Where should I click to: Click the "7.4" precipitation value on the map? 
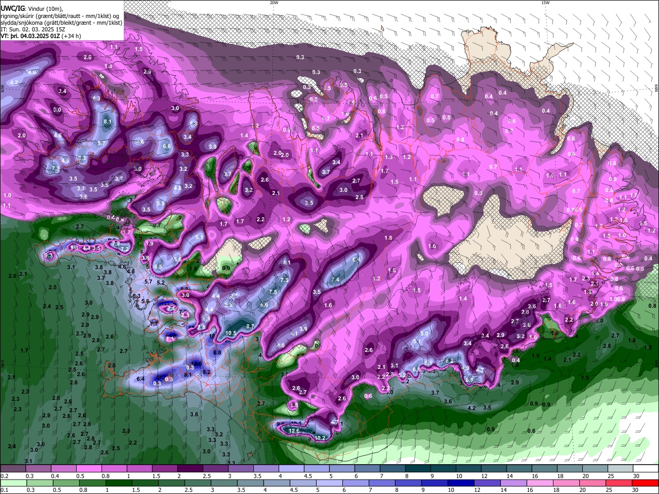point(335,279)
